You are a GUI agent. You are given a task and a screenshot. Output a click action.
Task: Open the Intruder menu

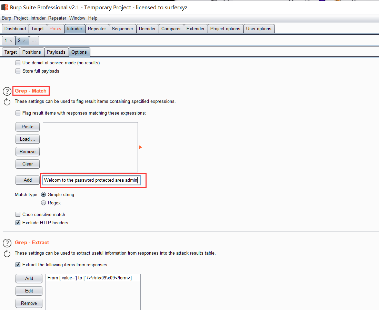point(38,18)
